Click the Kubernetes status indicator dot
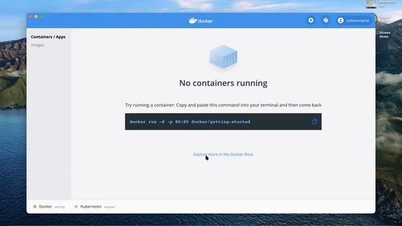 click(x=76, y=207)
